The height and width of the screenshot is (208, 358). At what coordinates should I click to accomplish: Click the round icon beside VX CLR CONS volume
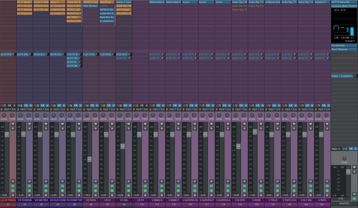pyautogui.click(x=62, y=195)
